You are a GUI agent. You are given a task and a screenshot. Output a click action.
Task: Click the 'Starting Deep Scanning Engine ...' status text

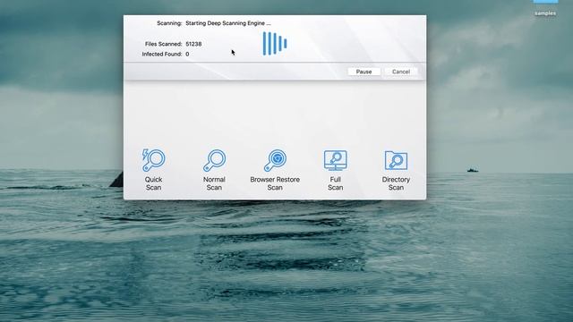point(228,23)
